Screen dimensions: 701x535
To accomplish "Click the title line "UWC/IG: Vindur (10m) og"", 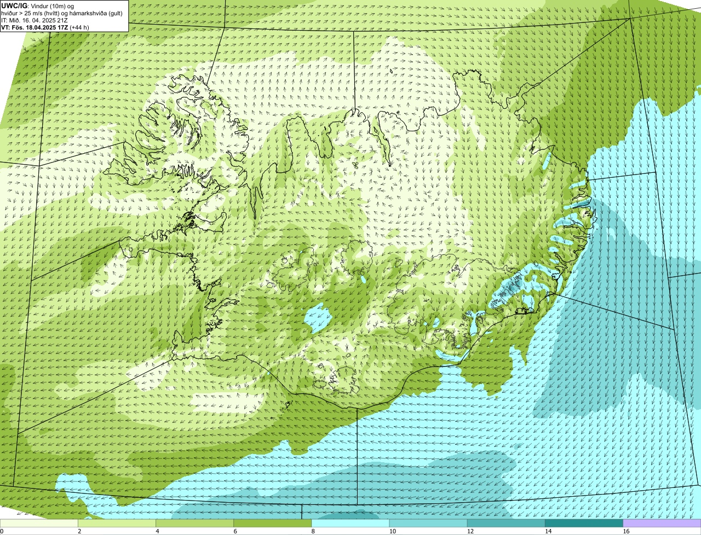I will pos(38,5).
